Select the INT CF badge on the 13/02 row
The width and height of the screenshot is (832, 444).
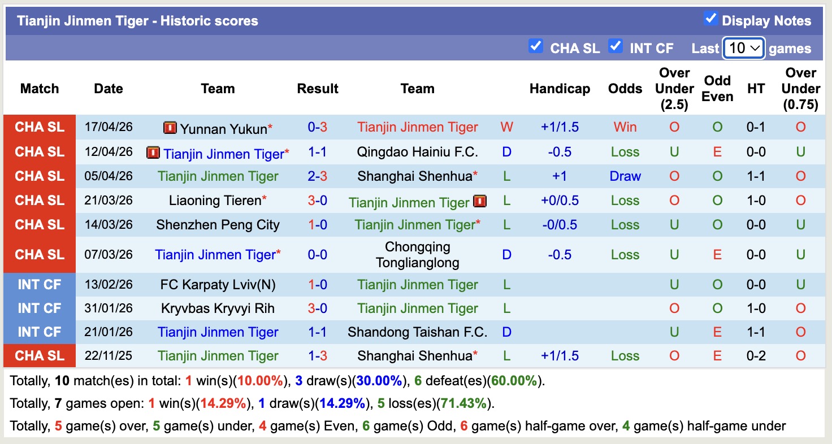39,284
